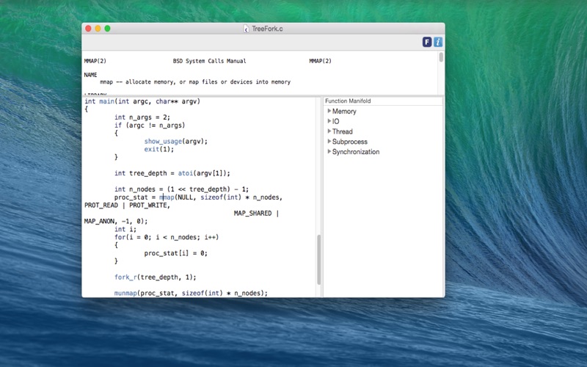Screen dimensions: 587x367
Task: Click the man page pane scrollbar thumb
Action: click(441, 57)
